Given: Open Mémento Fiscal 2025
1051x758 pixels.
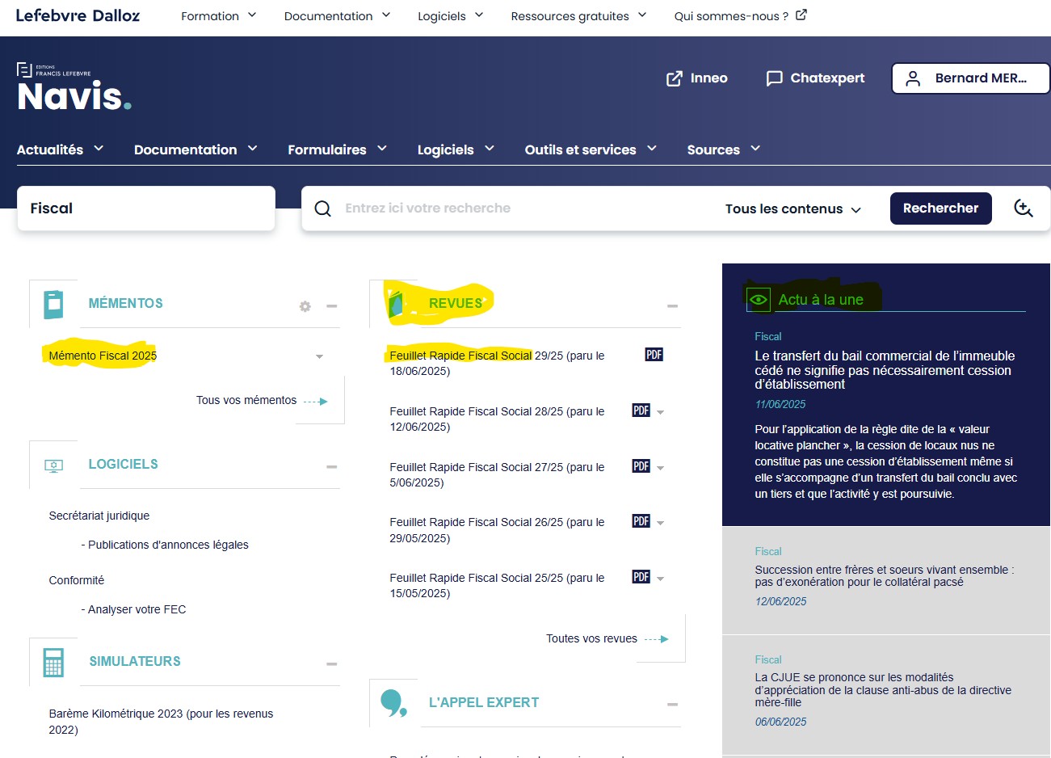Looking at the screenshot, I should click(x=103, y=356).
